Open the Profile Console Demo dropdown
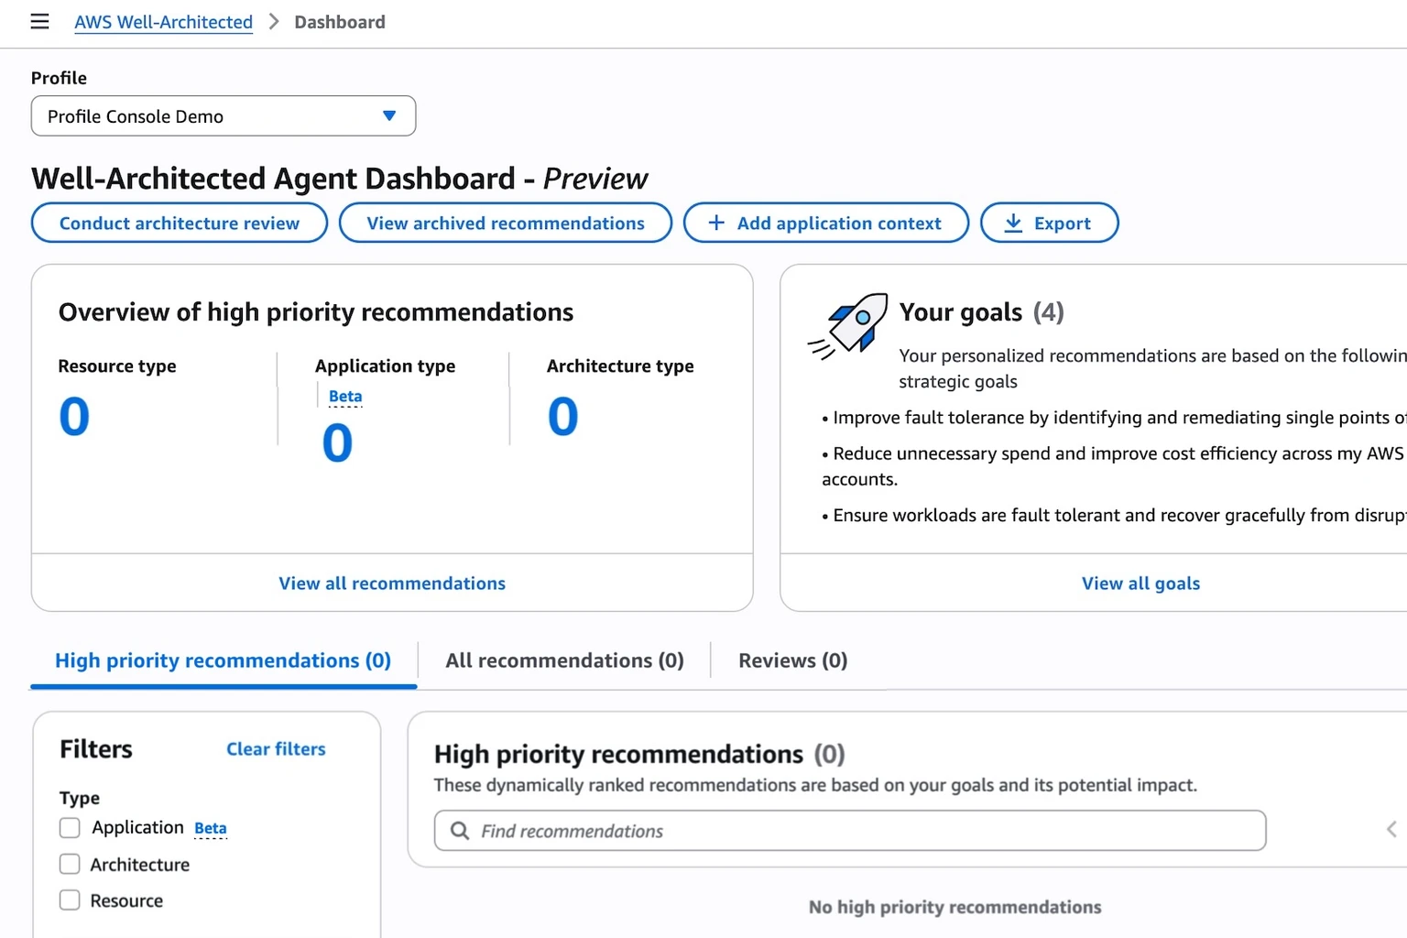This screenshot has width=1407, height=938. 224,116
